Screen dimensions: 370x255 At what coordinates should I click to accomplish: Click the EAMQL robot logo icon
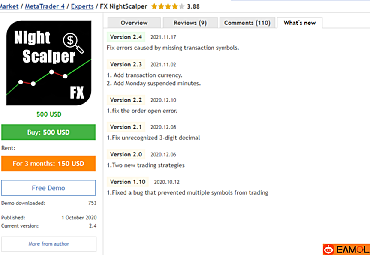point(329,249)
